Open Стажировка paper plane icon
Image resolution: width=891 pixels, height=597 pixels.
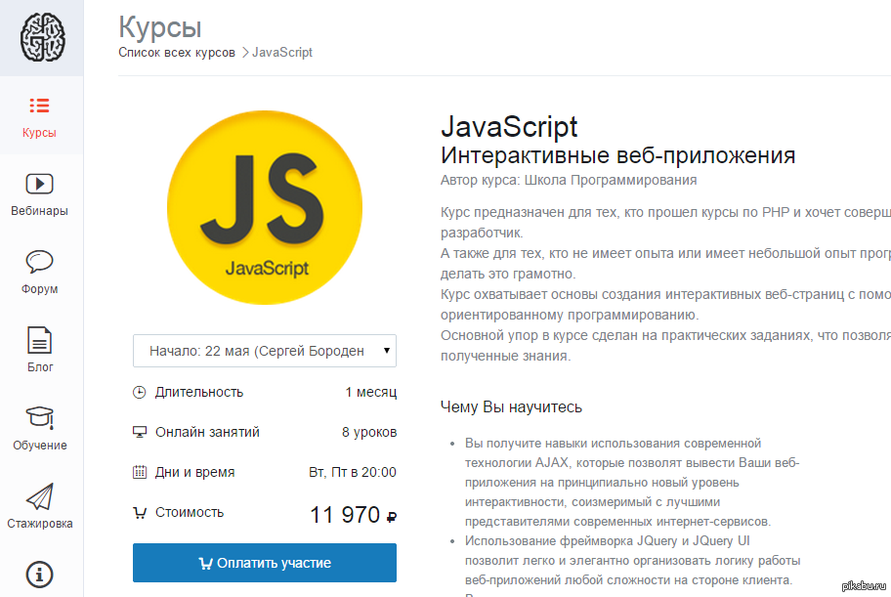(39, 496)
